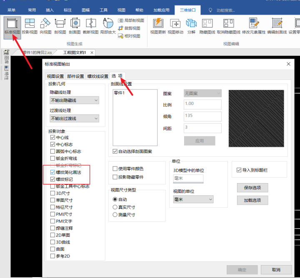The image size is (300, 278).
Task: Open the 工具 ribbon tab
Action: (103, 10)
